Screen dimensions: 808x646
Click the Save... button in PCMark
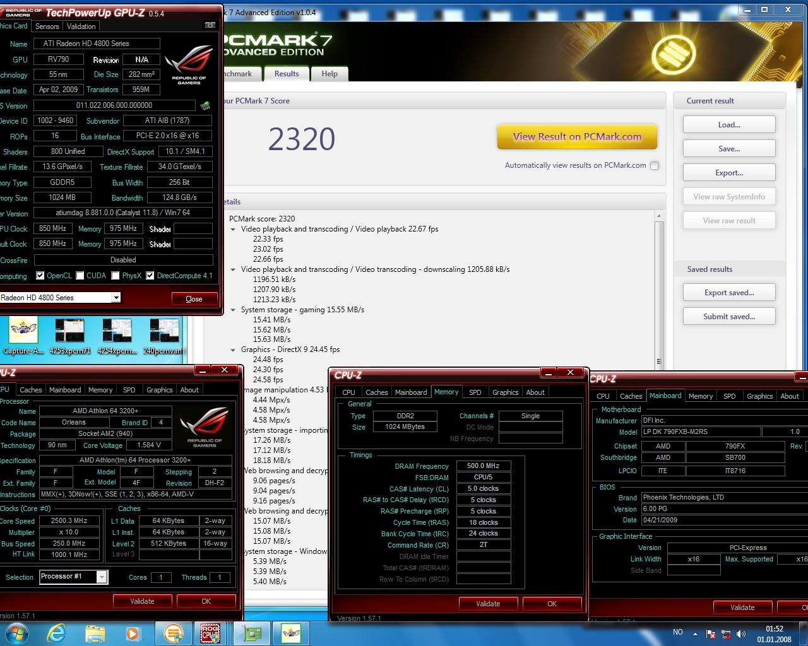(729, 149)
